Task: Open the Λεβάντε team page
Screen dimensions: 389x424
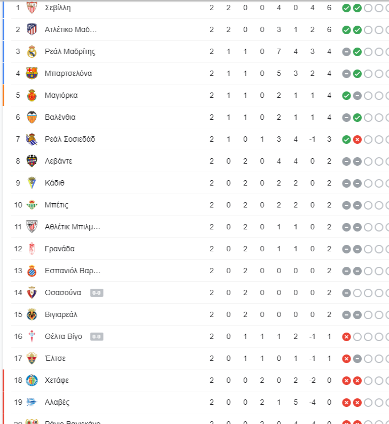Action: 58,161
